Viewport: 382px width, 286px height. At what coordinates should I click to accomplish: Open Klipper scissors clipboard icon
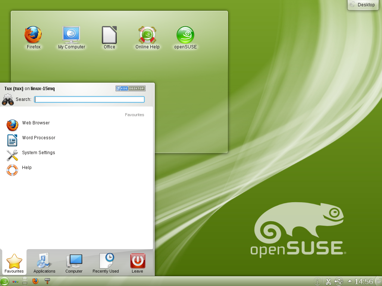click(328, 282)
